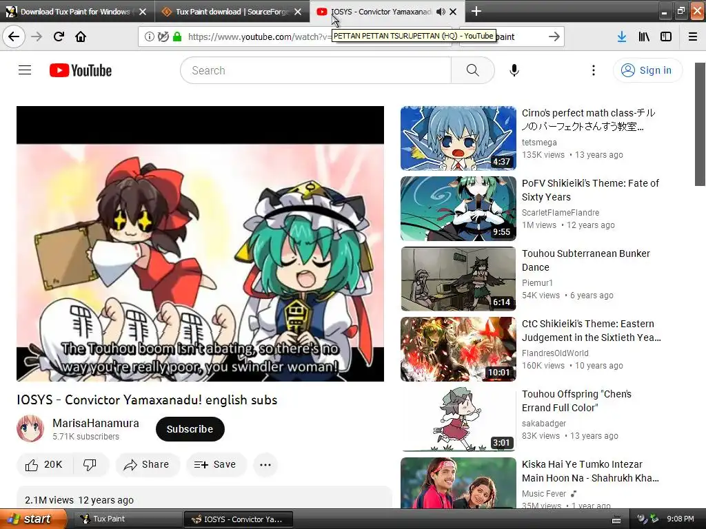The width and height of the screenshot is (706, 529).
Task: Open Touhou Subterranean Bunker Dance thumbnail
Action: 458,278
